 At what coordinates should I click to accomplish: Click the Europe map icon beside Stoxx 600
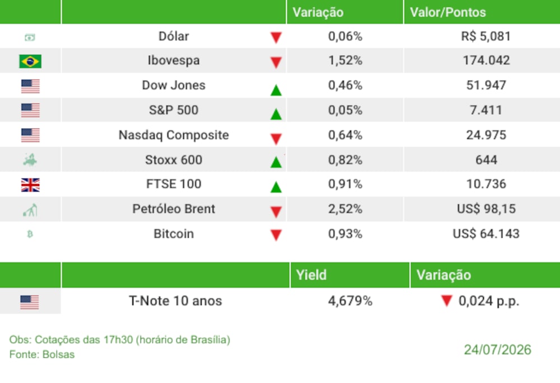tap(30, 160)
